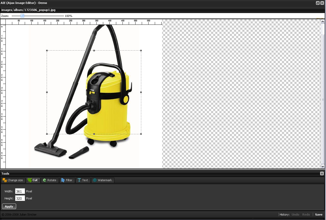326x220 pixels.
Task: Select the Text tool tab
Action: [x=83, y=180]
